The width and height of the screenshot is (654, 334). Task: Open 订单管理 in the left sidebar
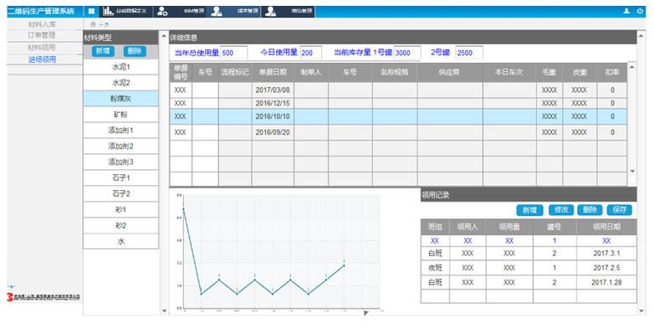coord(42,35)
